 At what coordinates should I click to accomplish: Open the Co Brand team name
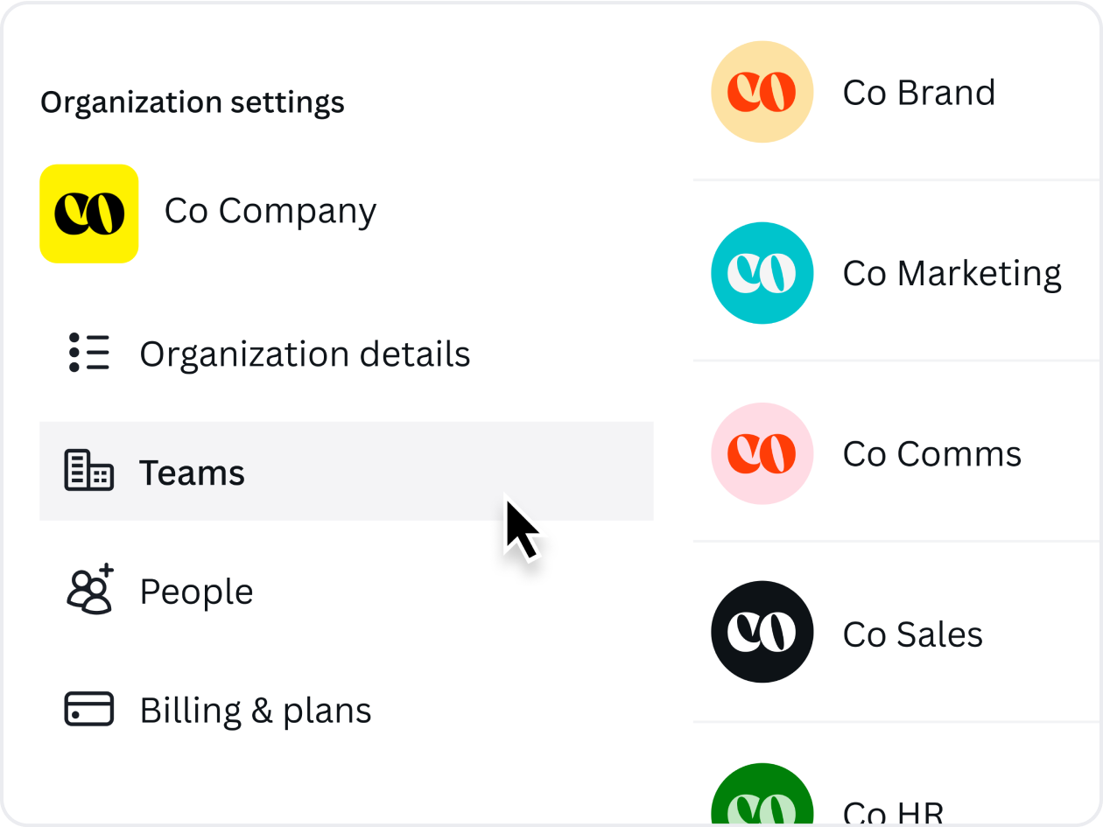pyautogui.click(x=918, y=92)
